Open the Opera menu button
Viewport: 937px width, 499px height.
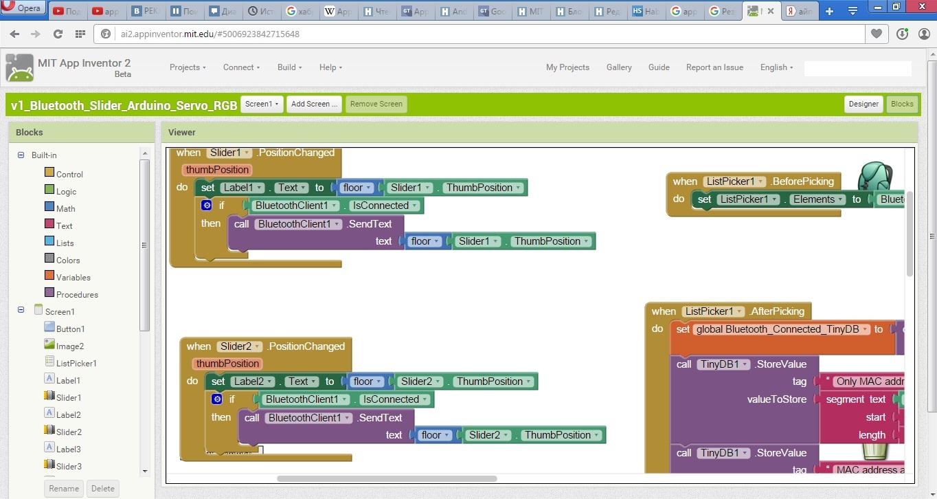point(24,9)
